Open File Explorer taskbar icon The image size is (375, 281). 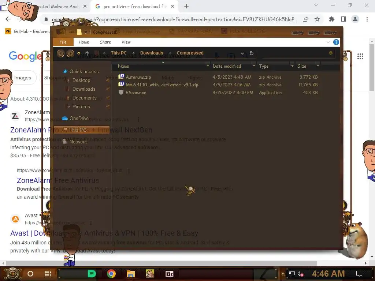(131, 274)
